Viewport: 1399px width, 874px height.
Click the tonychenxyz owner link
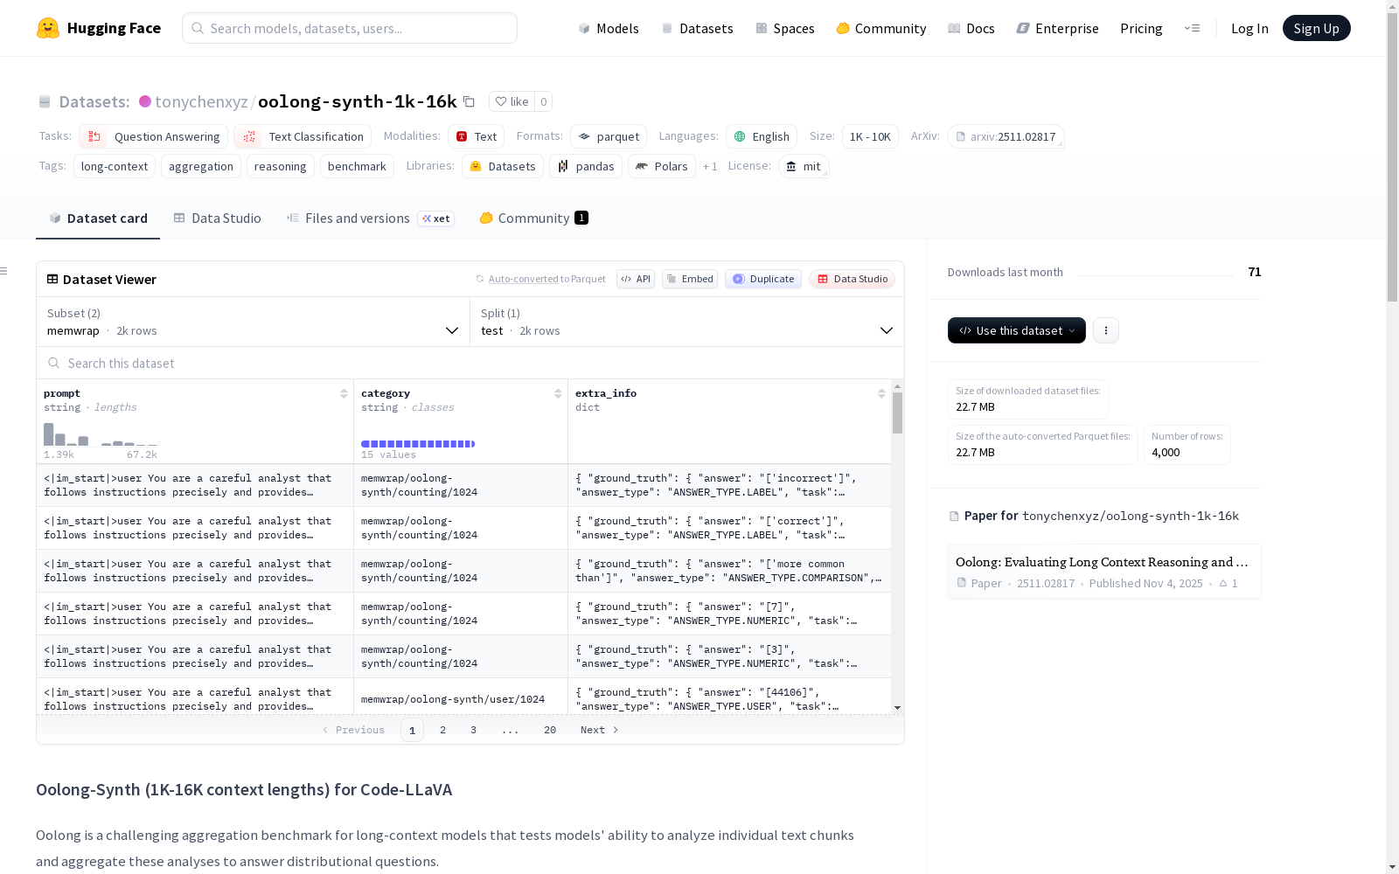point(201,101)
